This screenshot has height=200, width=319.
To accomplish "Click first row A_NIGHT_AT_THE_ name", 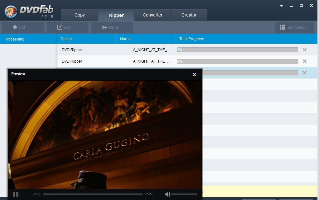I will 152,50.
